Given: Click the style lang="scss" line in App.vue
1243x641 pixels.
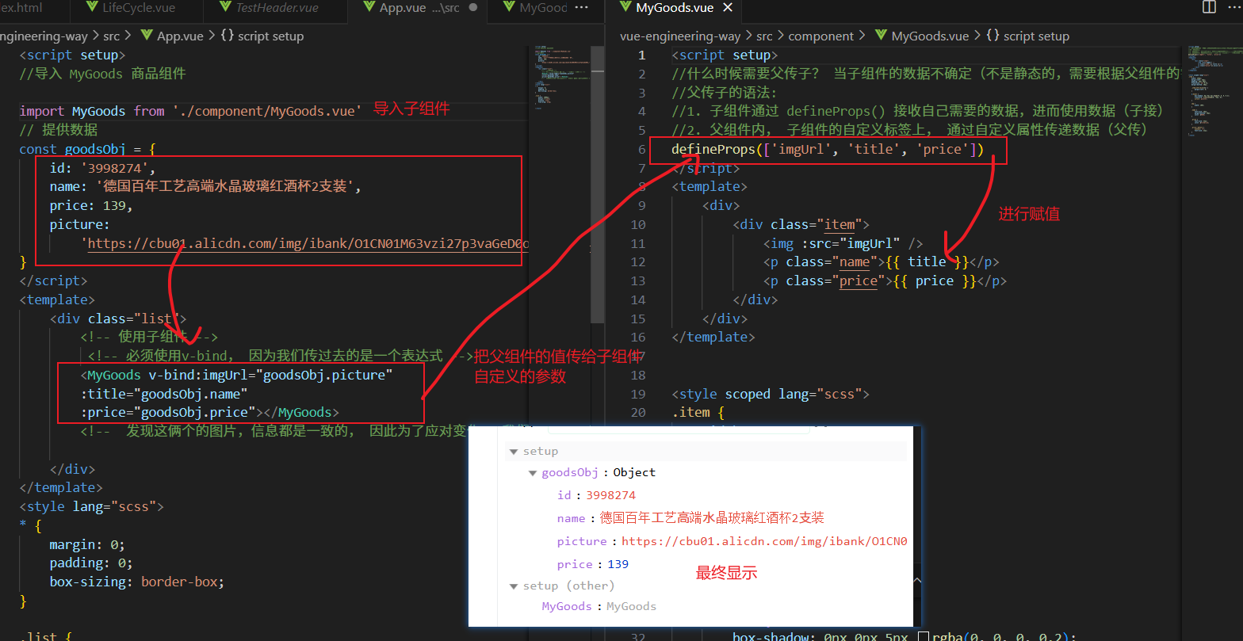Looking at the screenshot, I should [x=91, y=506].
